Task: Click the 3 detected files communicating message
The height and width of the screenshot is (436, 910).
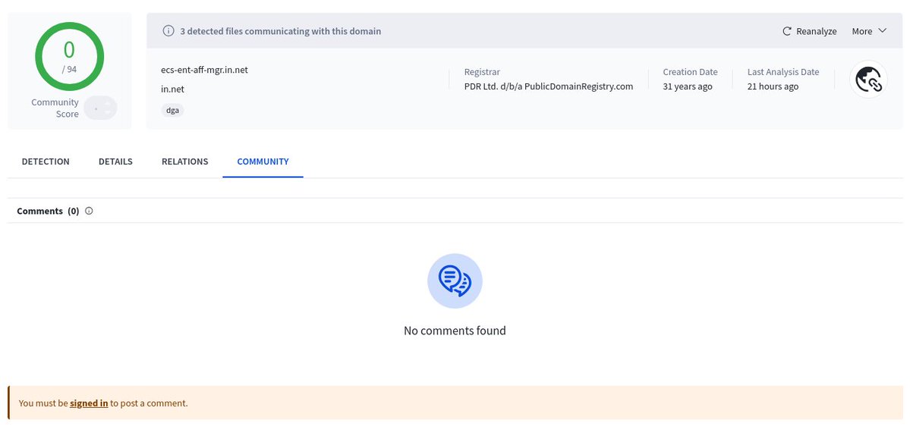Action: point(280,31)
